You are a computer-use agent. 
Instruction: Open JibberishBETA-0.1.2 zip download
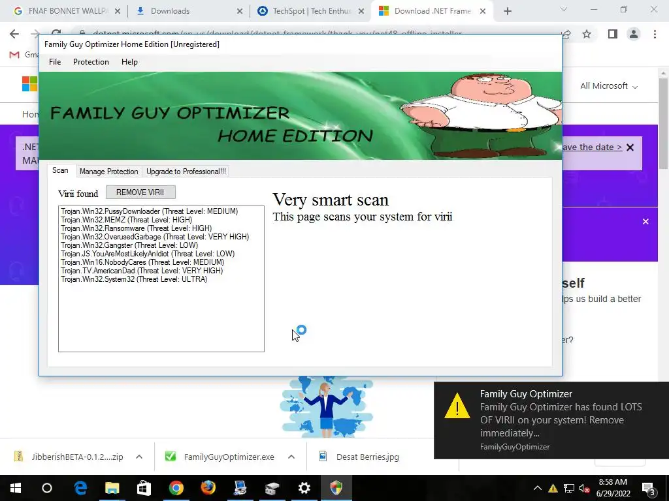pyautogui.click(x=69, y=457)
